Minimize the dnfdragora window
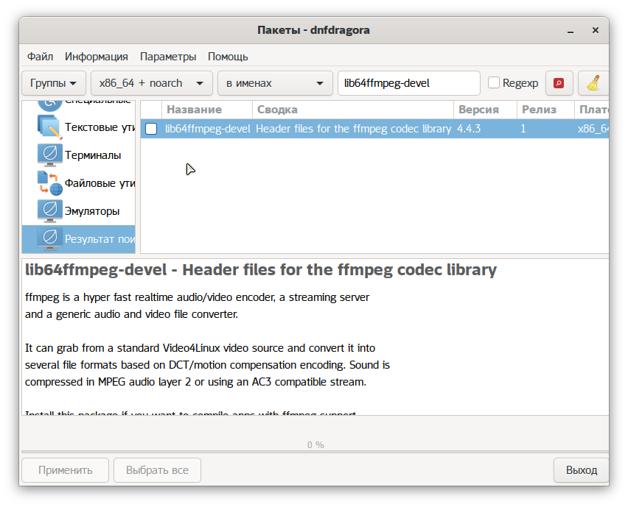628x507 pixels. [x=571, y=31]
